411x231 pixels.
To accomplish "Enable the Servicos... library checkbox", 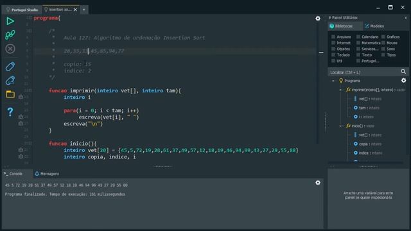I will coord(358,49).
